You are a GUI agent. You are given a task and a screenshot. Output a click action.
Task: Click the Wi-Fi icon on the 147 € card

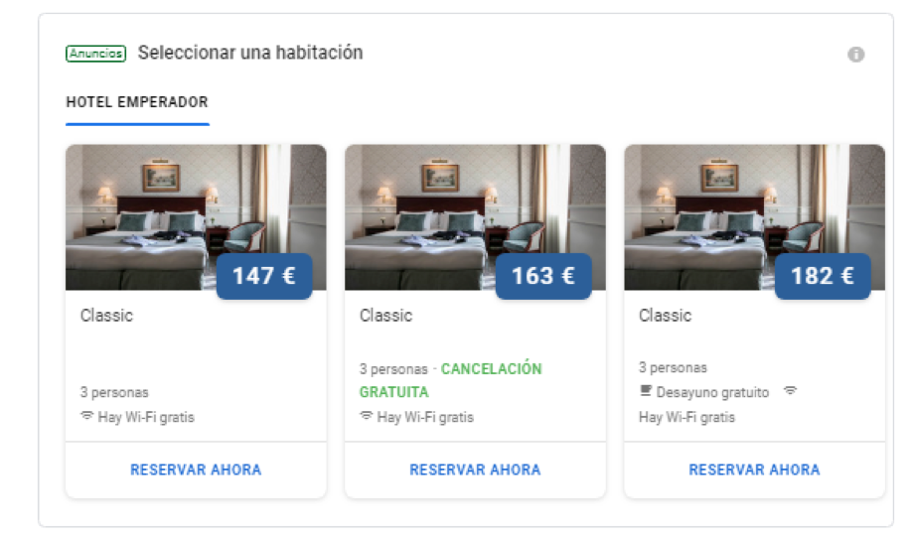86,416
